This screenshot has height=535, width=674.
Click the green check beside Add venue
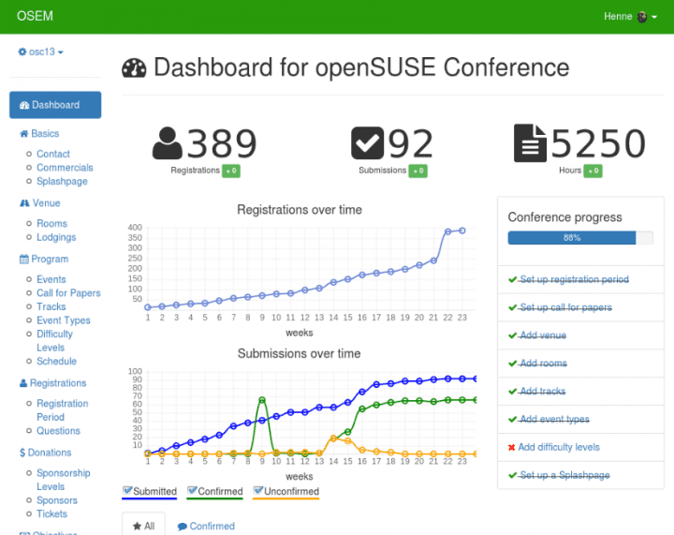512,335
